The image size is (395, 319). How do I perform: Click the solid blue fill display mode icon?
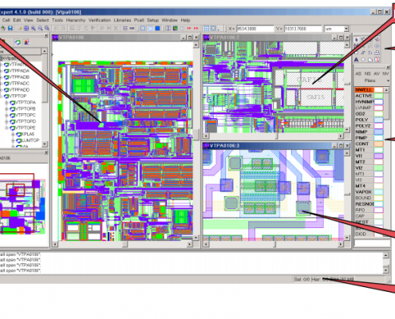157,28
